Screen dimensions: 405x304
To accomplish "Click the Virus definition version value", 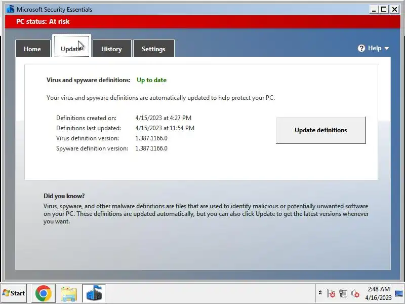I will pyautogui.click(x=151, y=138).
